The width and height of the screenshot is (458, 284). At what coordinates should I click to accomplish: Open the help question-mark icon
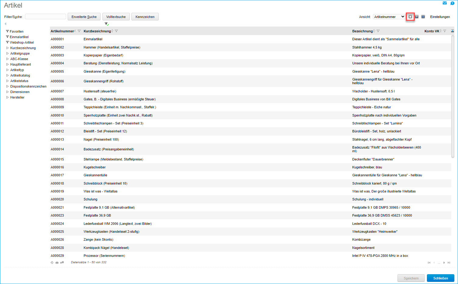(x=453, y=3)
